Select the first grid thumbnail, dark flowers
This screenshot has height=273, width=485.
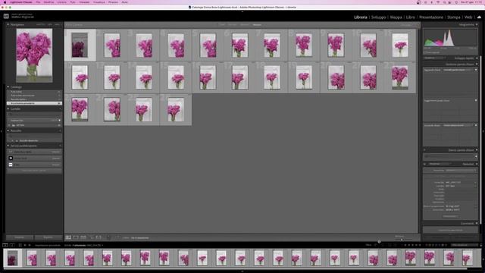point(80,45)
